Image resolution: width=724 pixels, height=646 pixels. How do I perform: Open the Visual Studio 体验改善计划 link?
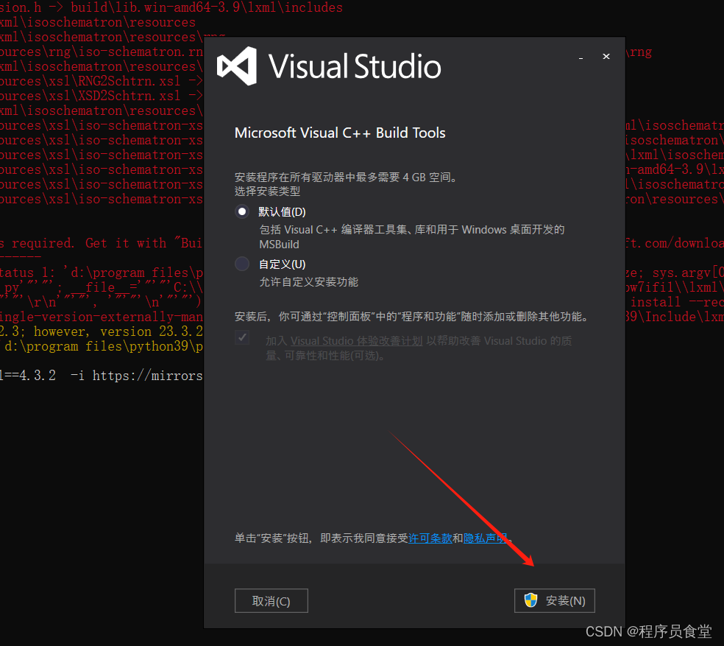tap(356, 341)
